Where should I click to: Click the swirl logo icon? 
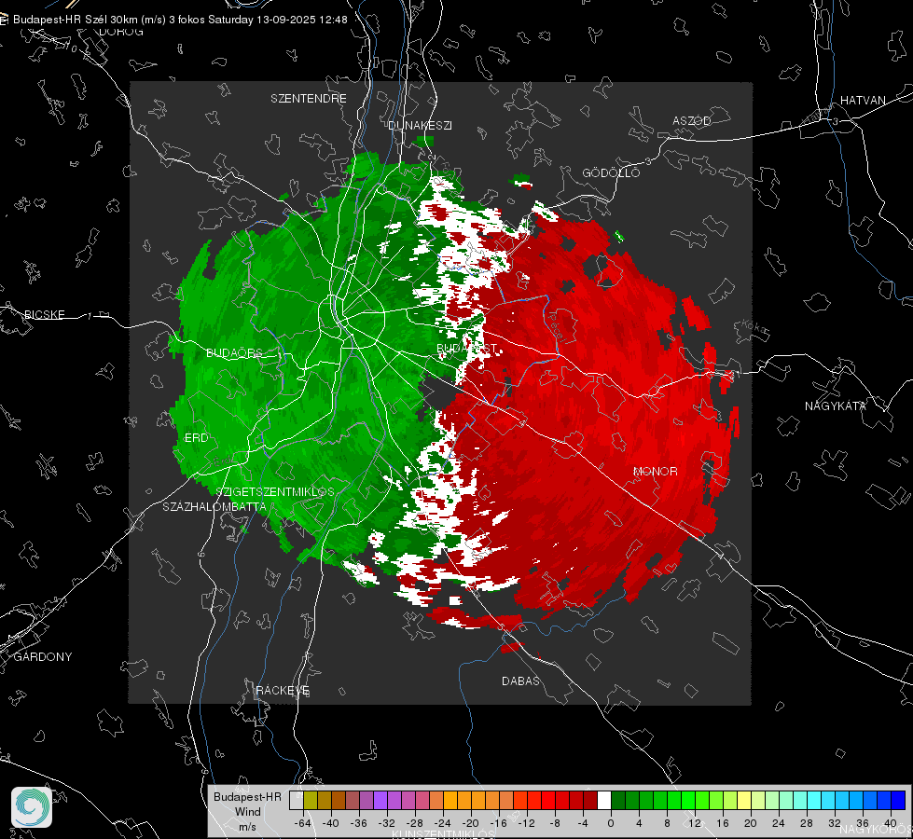tap(32, 807)
